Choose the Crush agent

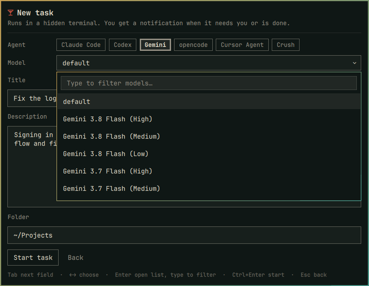click(x=286, y=45)
